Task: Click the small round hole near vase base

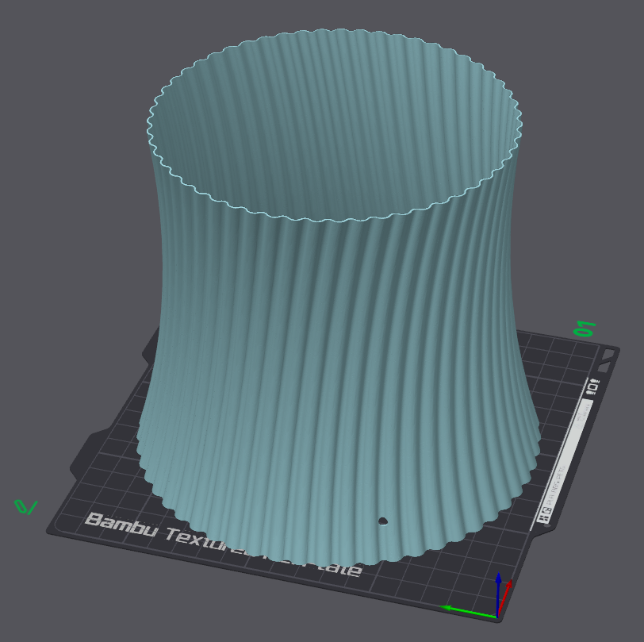Action: [383, 521]
